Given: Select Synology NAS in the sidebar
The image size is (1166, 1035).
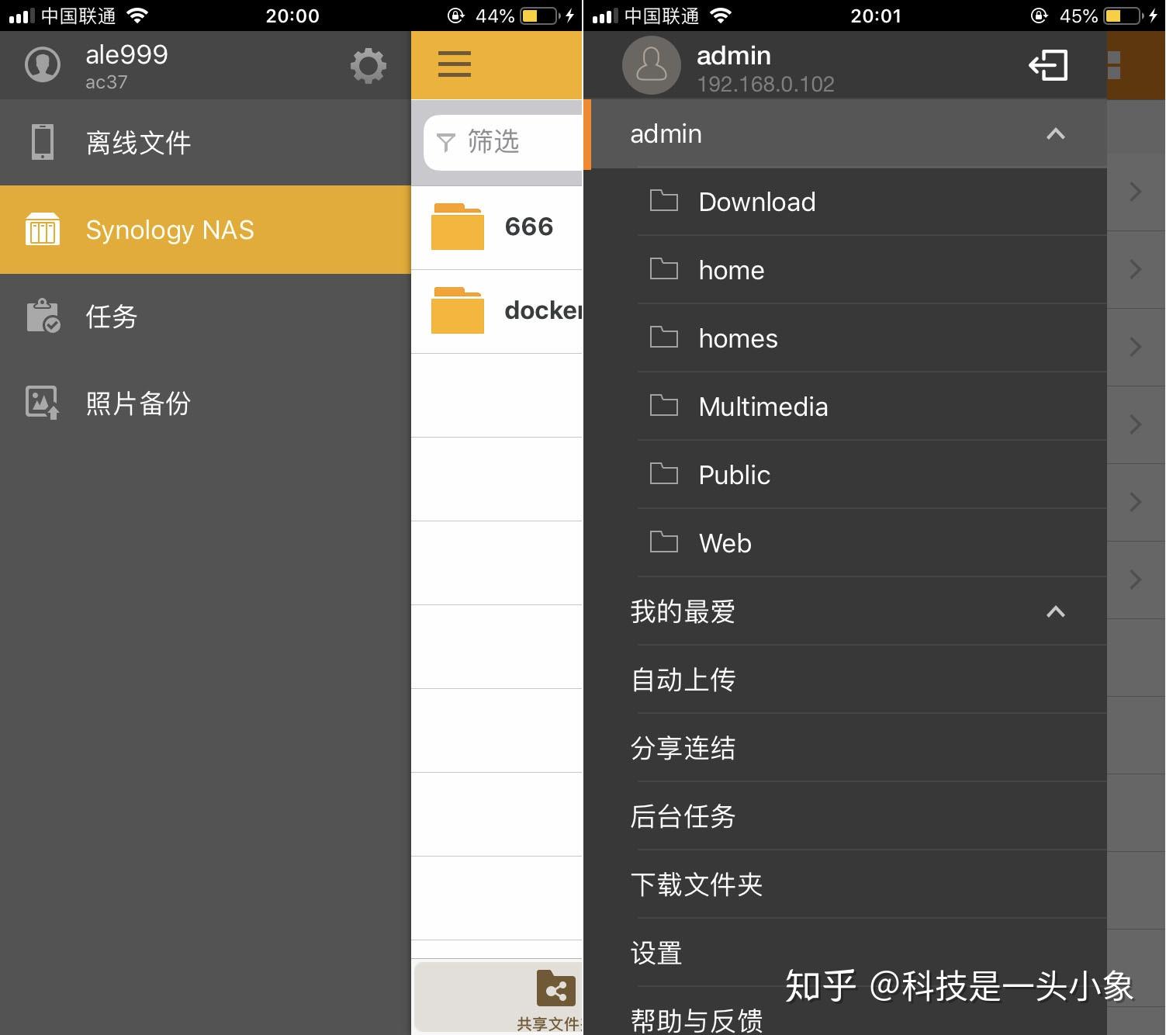Looking at the screenshot, I should click(x=206, y=230).
